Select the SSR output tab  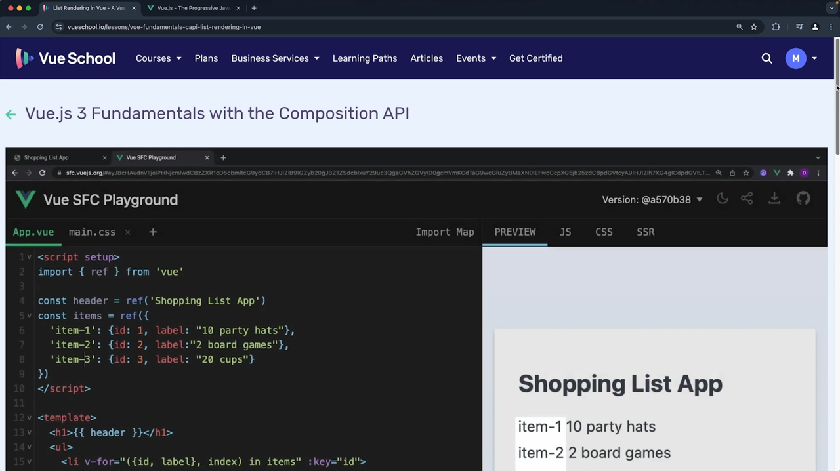point(646,232)
